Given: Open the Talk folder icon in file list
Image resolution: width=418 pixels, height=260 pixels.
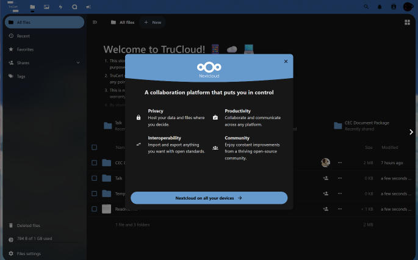Looking at the screenshot, I should click(107, 178).
